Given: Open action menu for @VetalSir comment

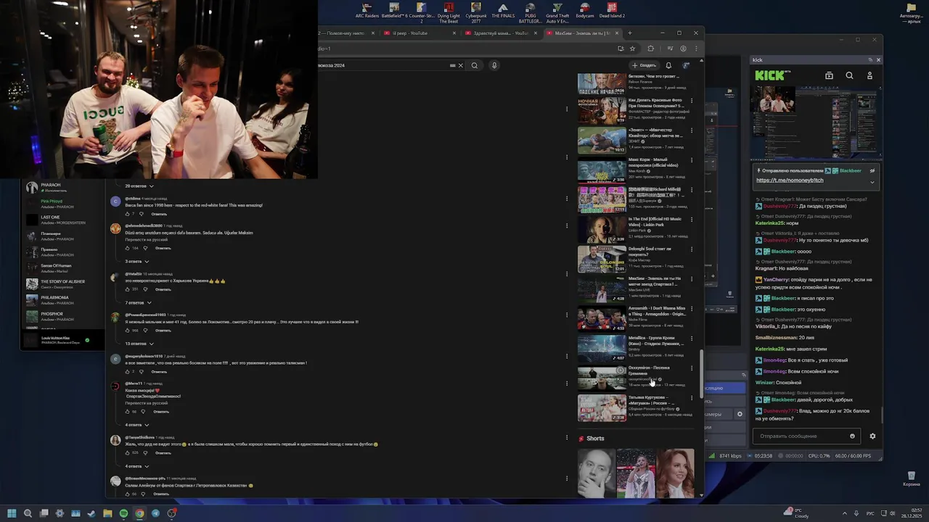Looking at the screenshot, I should click(566, 274).
